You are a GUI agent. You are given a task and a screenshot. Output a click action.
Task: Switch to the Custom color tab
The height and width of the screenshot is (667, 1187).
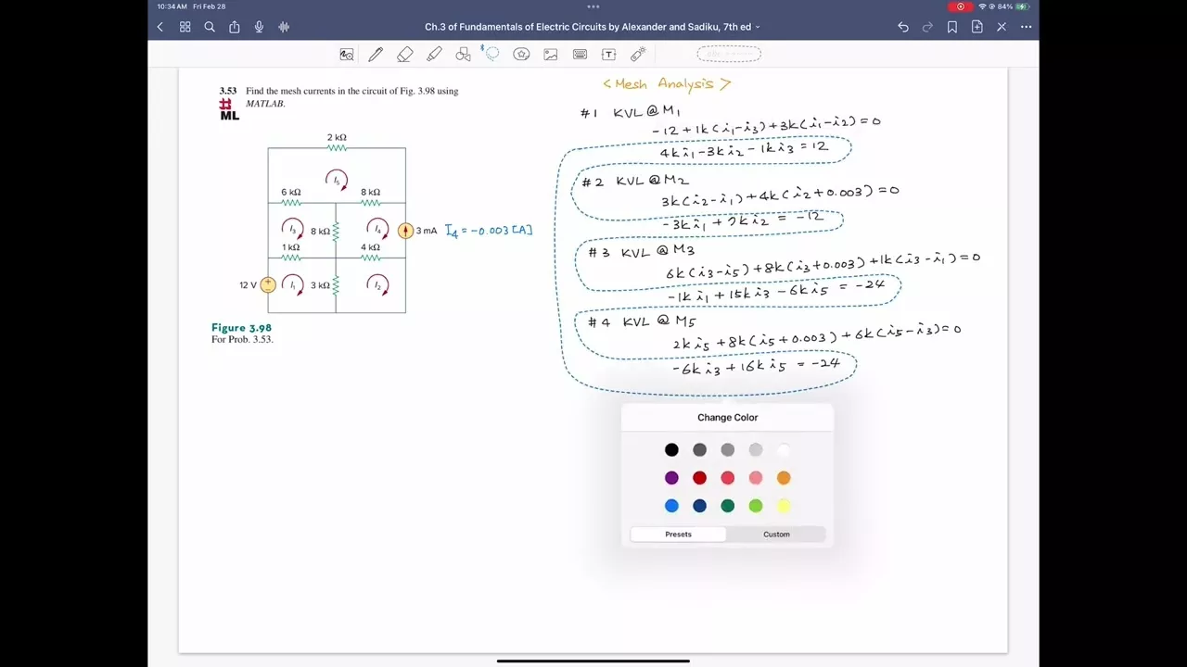point(776,535)
